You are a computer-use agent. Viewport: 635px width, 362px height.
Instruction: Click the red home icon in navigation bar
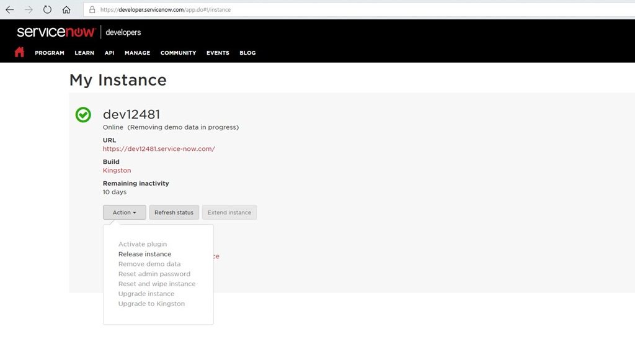tap(19, 52)
